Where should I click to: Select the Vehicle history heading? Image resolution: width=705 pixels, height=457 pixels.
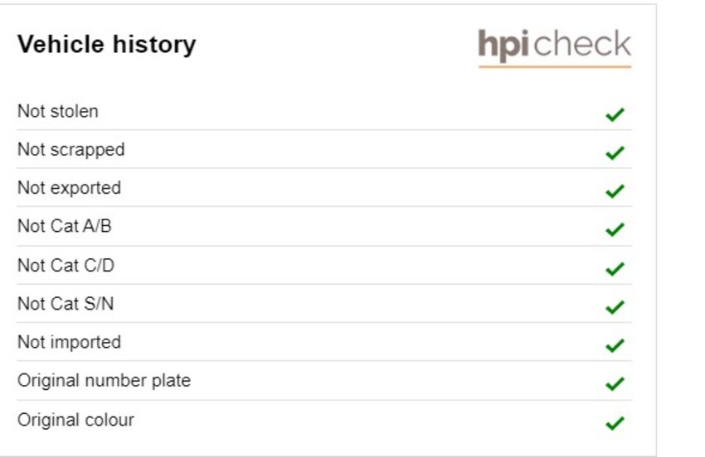(106, 45)
